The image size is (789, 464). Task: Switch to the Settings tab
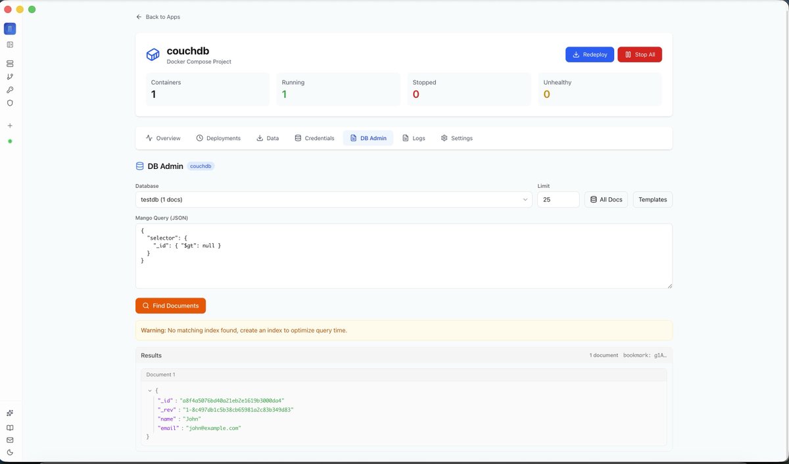[457, 138]
